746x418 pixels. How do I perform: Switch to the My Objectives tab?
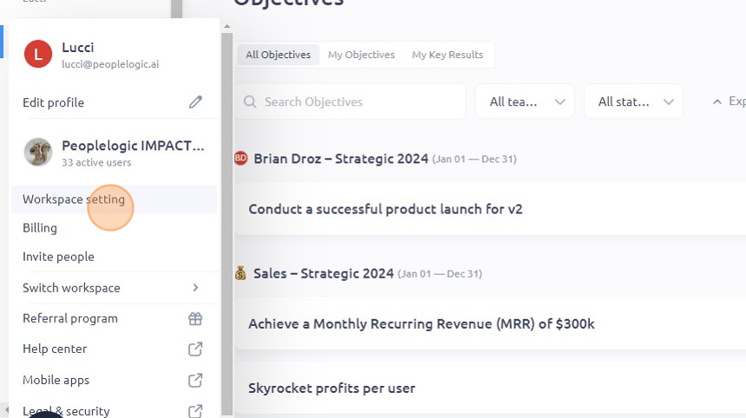(361, 55)
